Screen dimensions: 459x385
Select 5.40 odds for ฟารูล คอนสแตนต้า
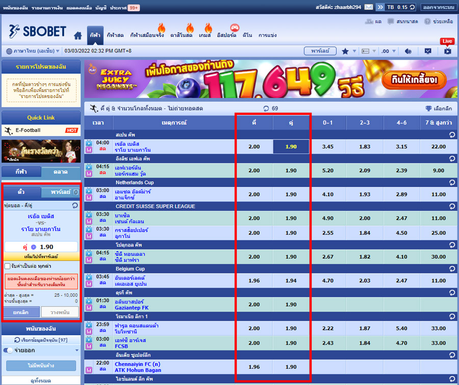(401, 328)
